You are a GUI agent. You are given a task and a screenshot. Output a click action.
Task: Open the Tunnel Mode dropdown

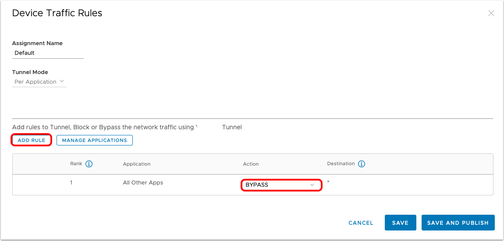pos(39,82)
